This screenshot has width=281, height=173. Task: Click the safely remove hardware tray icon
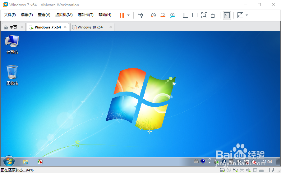(x=216, y=162)
